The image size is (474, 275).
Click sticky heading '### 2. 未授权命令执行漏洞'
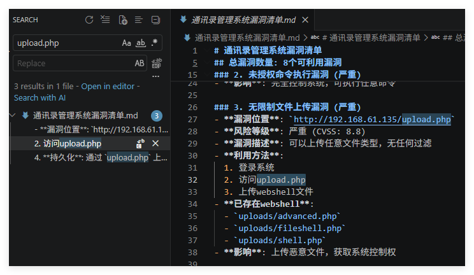pos(287,74)
